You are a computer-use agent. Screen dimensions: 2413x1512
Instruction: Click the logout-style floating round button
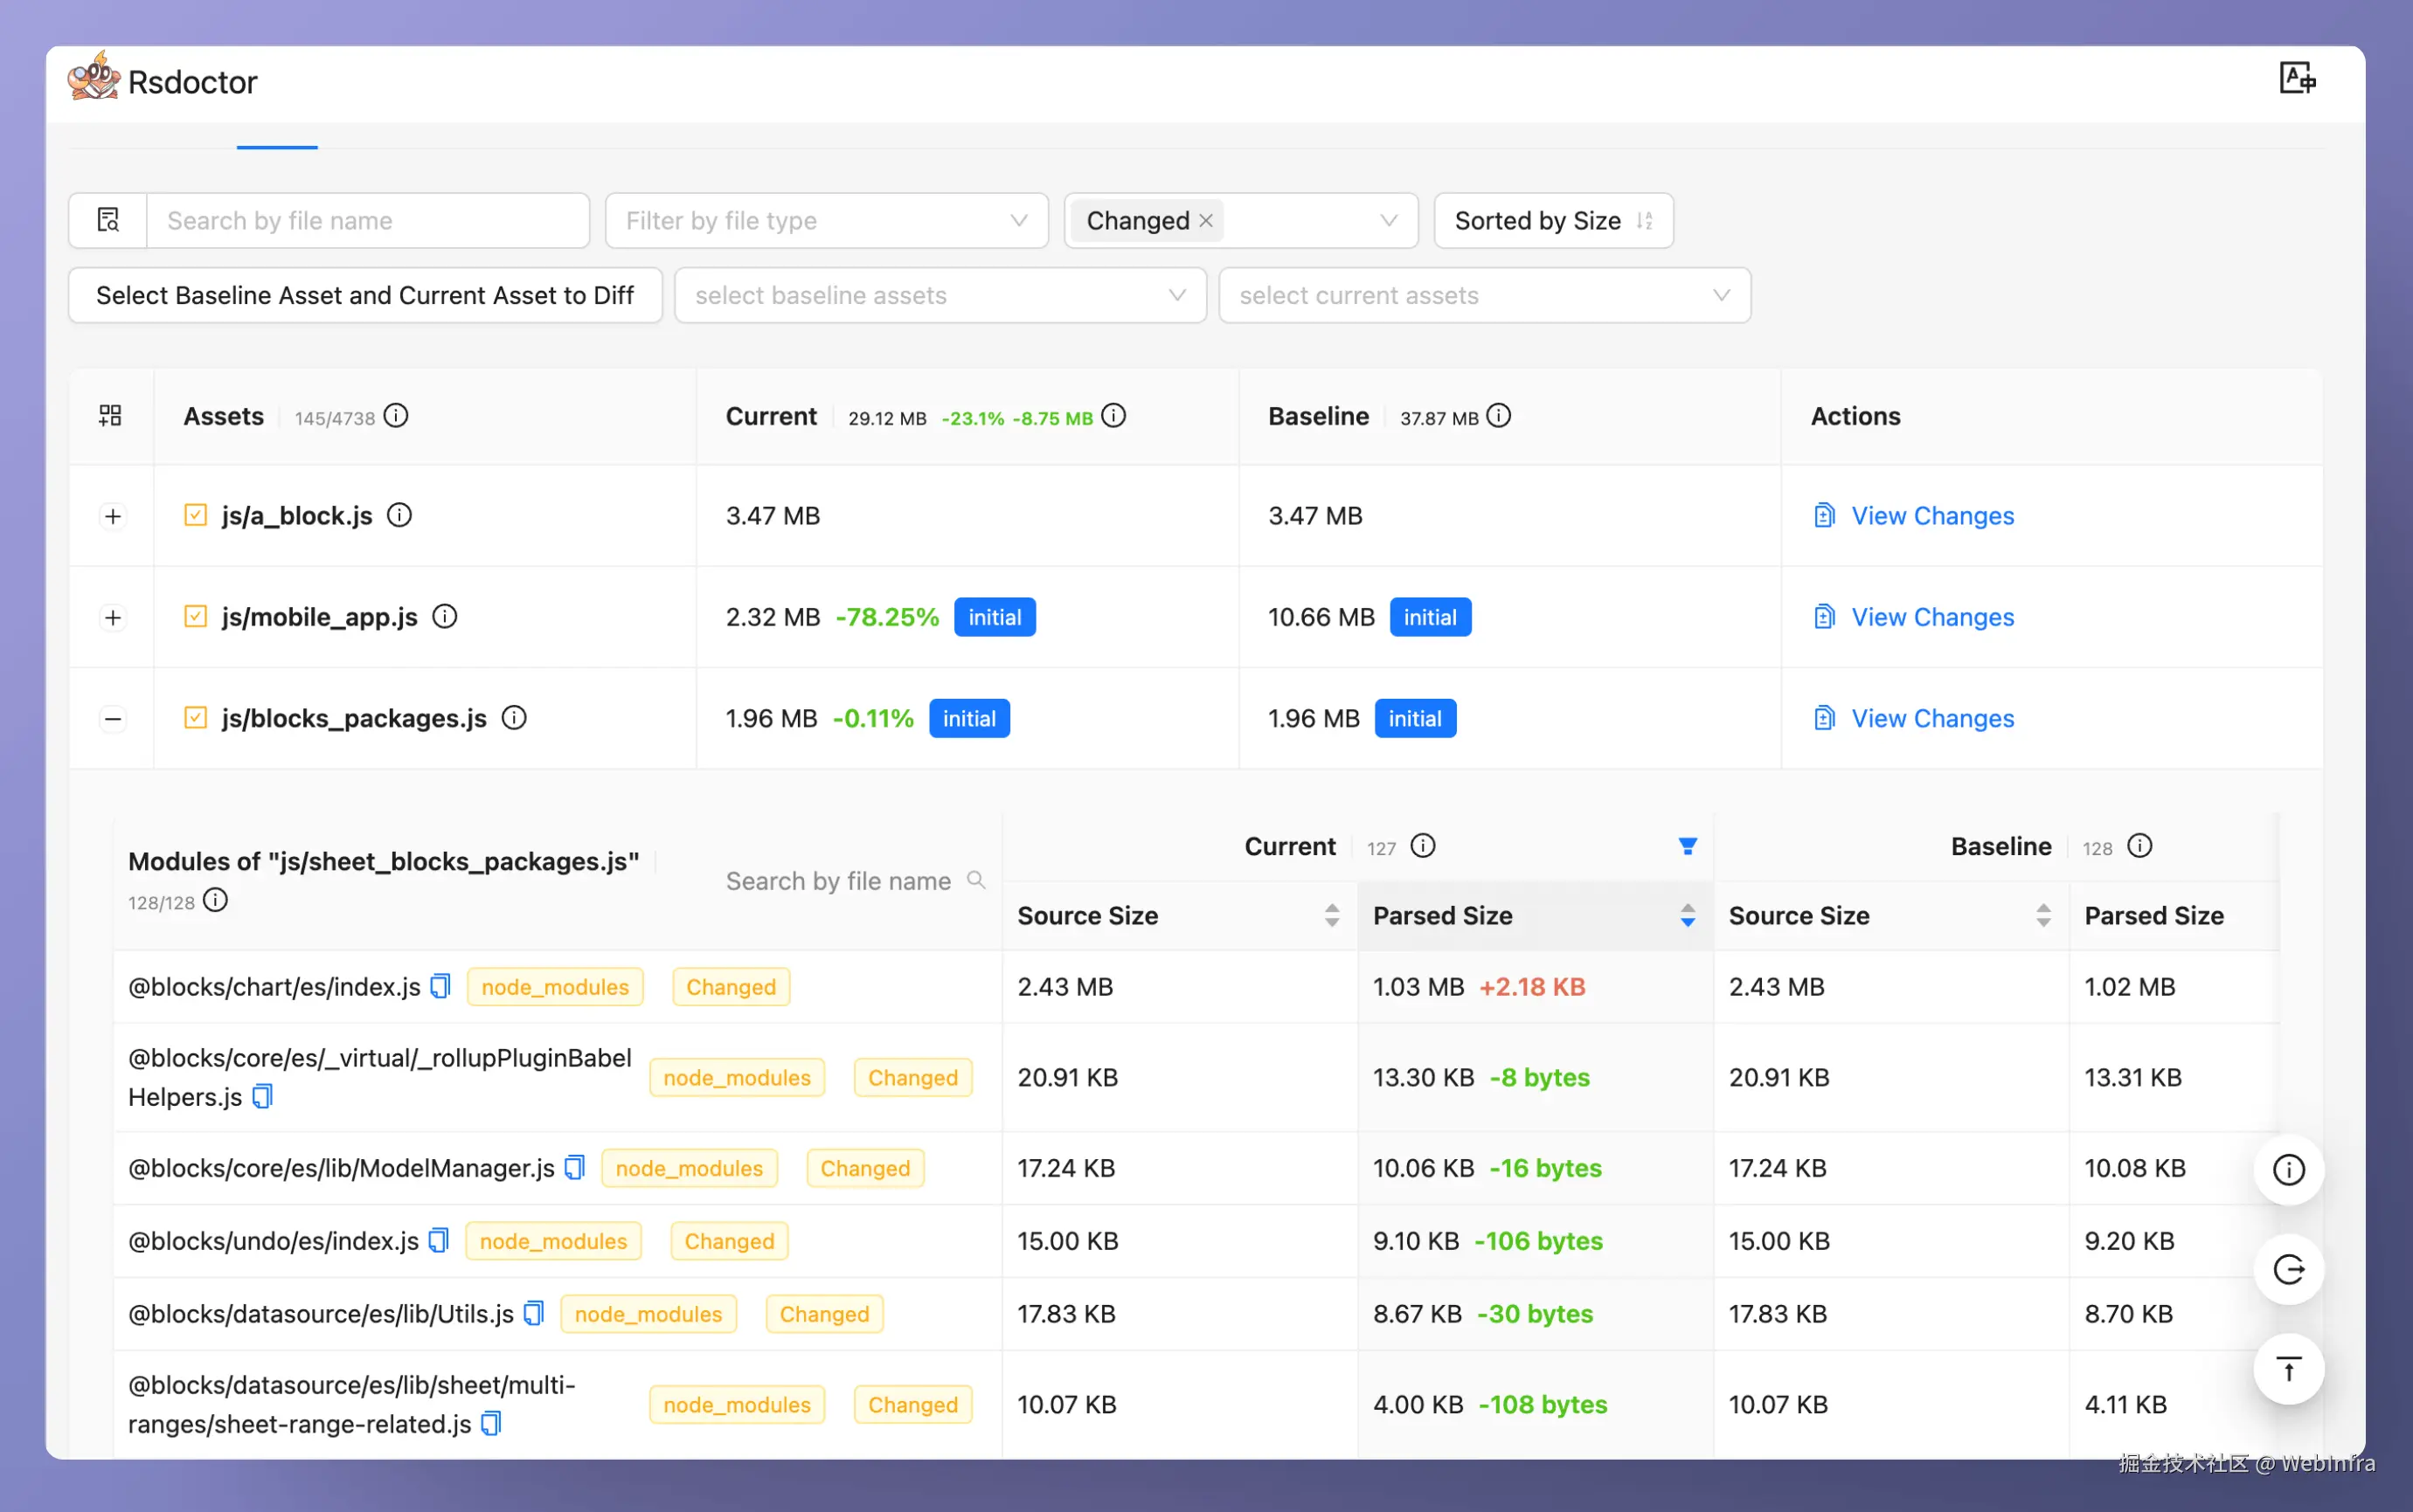click(2288, 1269)
